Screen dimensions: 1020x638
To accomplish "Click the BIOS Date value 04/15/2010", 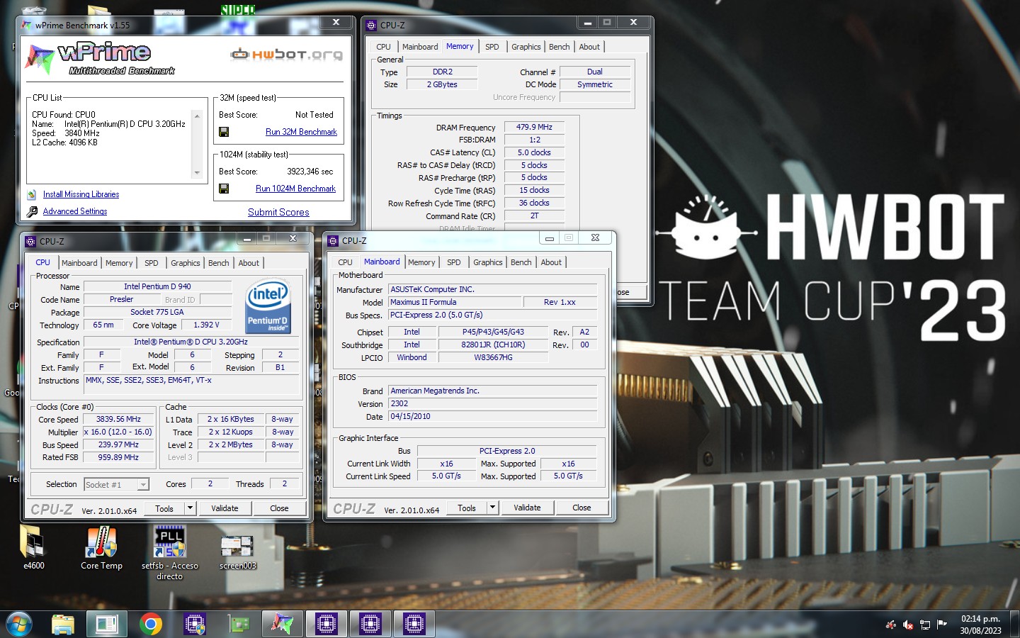I will pyautogui.click(x=492, y=416).
